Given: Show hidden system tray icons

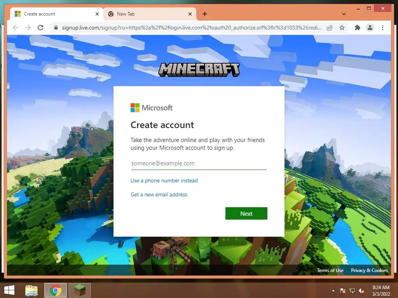Looking at the screenshot, I should click(x=333, y=291).
